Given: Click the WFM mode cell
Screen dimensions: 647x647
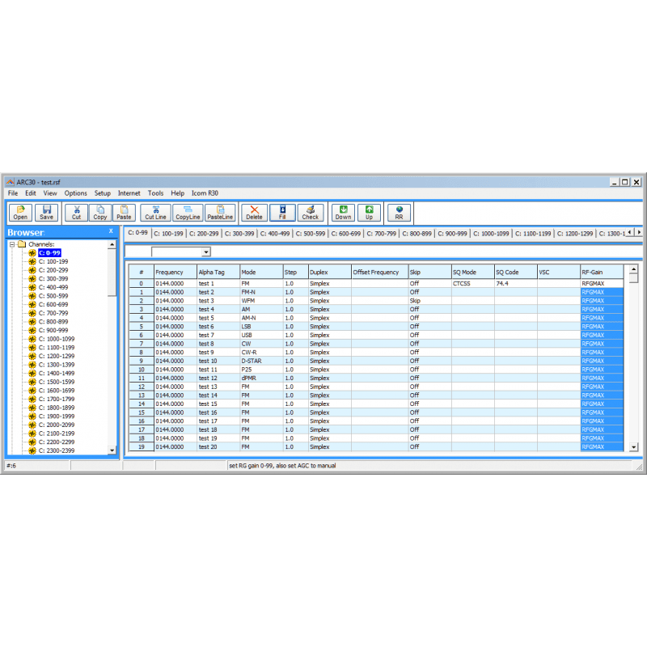Looking at the screenshot, I should (261, 301).
